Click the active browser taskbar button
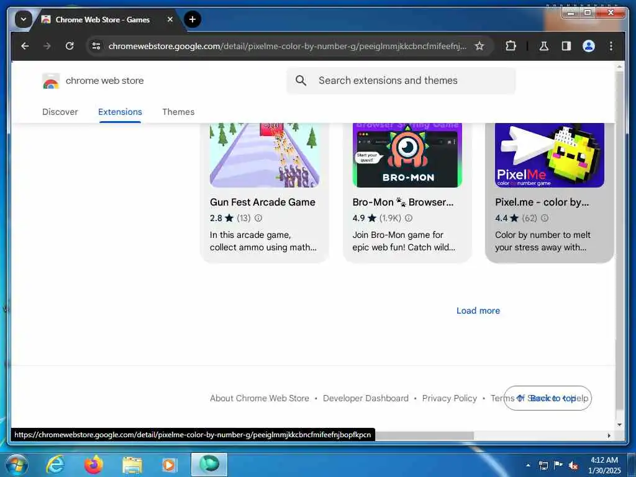The width and height of the screenshot is (636, 477). click(x=209, y=465)
